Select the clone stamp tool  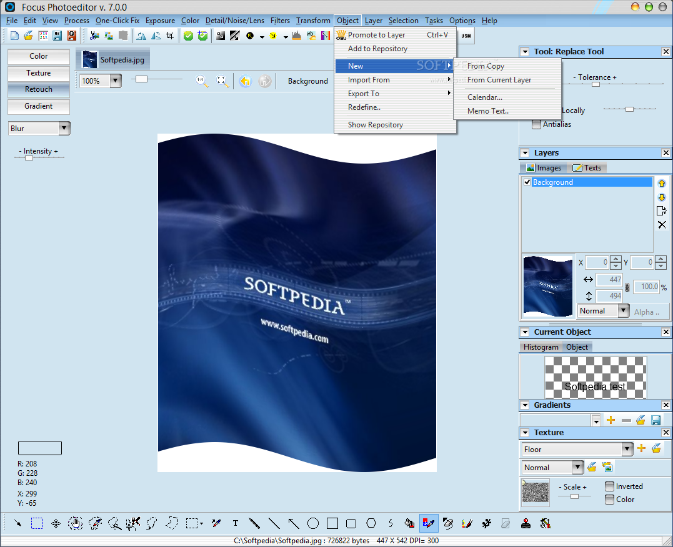click(526, 523)
